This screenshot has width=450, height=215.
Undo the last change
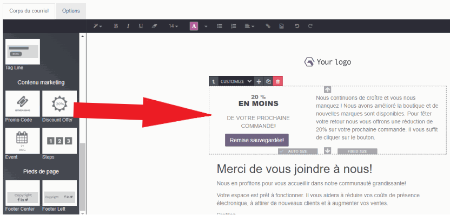(x=297, y=26)
